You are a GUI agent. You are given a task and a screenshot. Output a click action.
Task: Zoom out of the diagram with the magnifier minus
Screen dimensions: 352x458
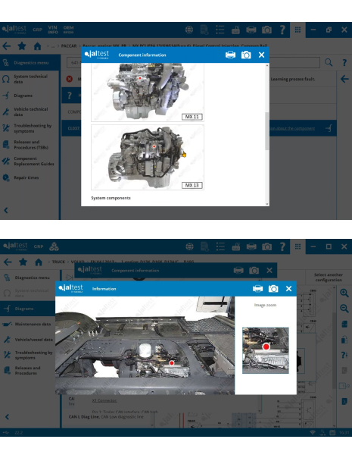344,309
